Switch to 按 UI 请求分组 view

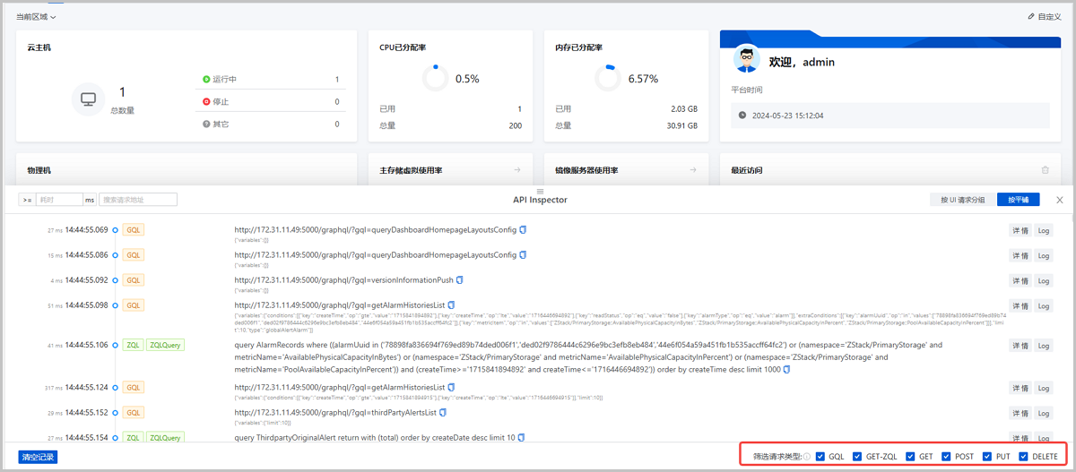[x=962, y=200]
